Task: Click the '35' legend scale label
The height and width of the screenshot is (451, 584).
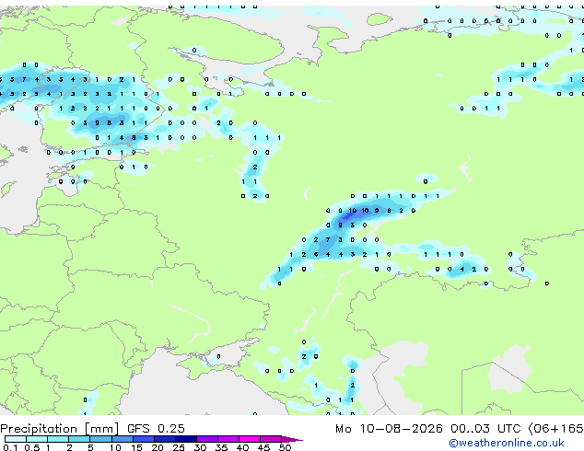Action: point(221,447)
